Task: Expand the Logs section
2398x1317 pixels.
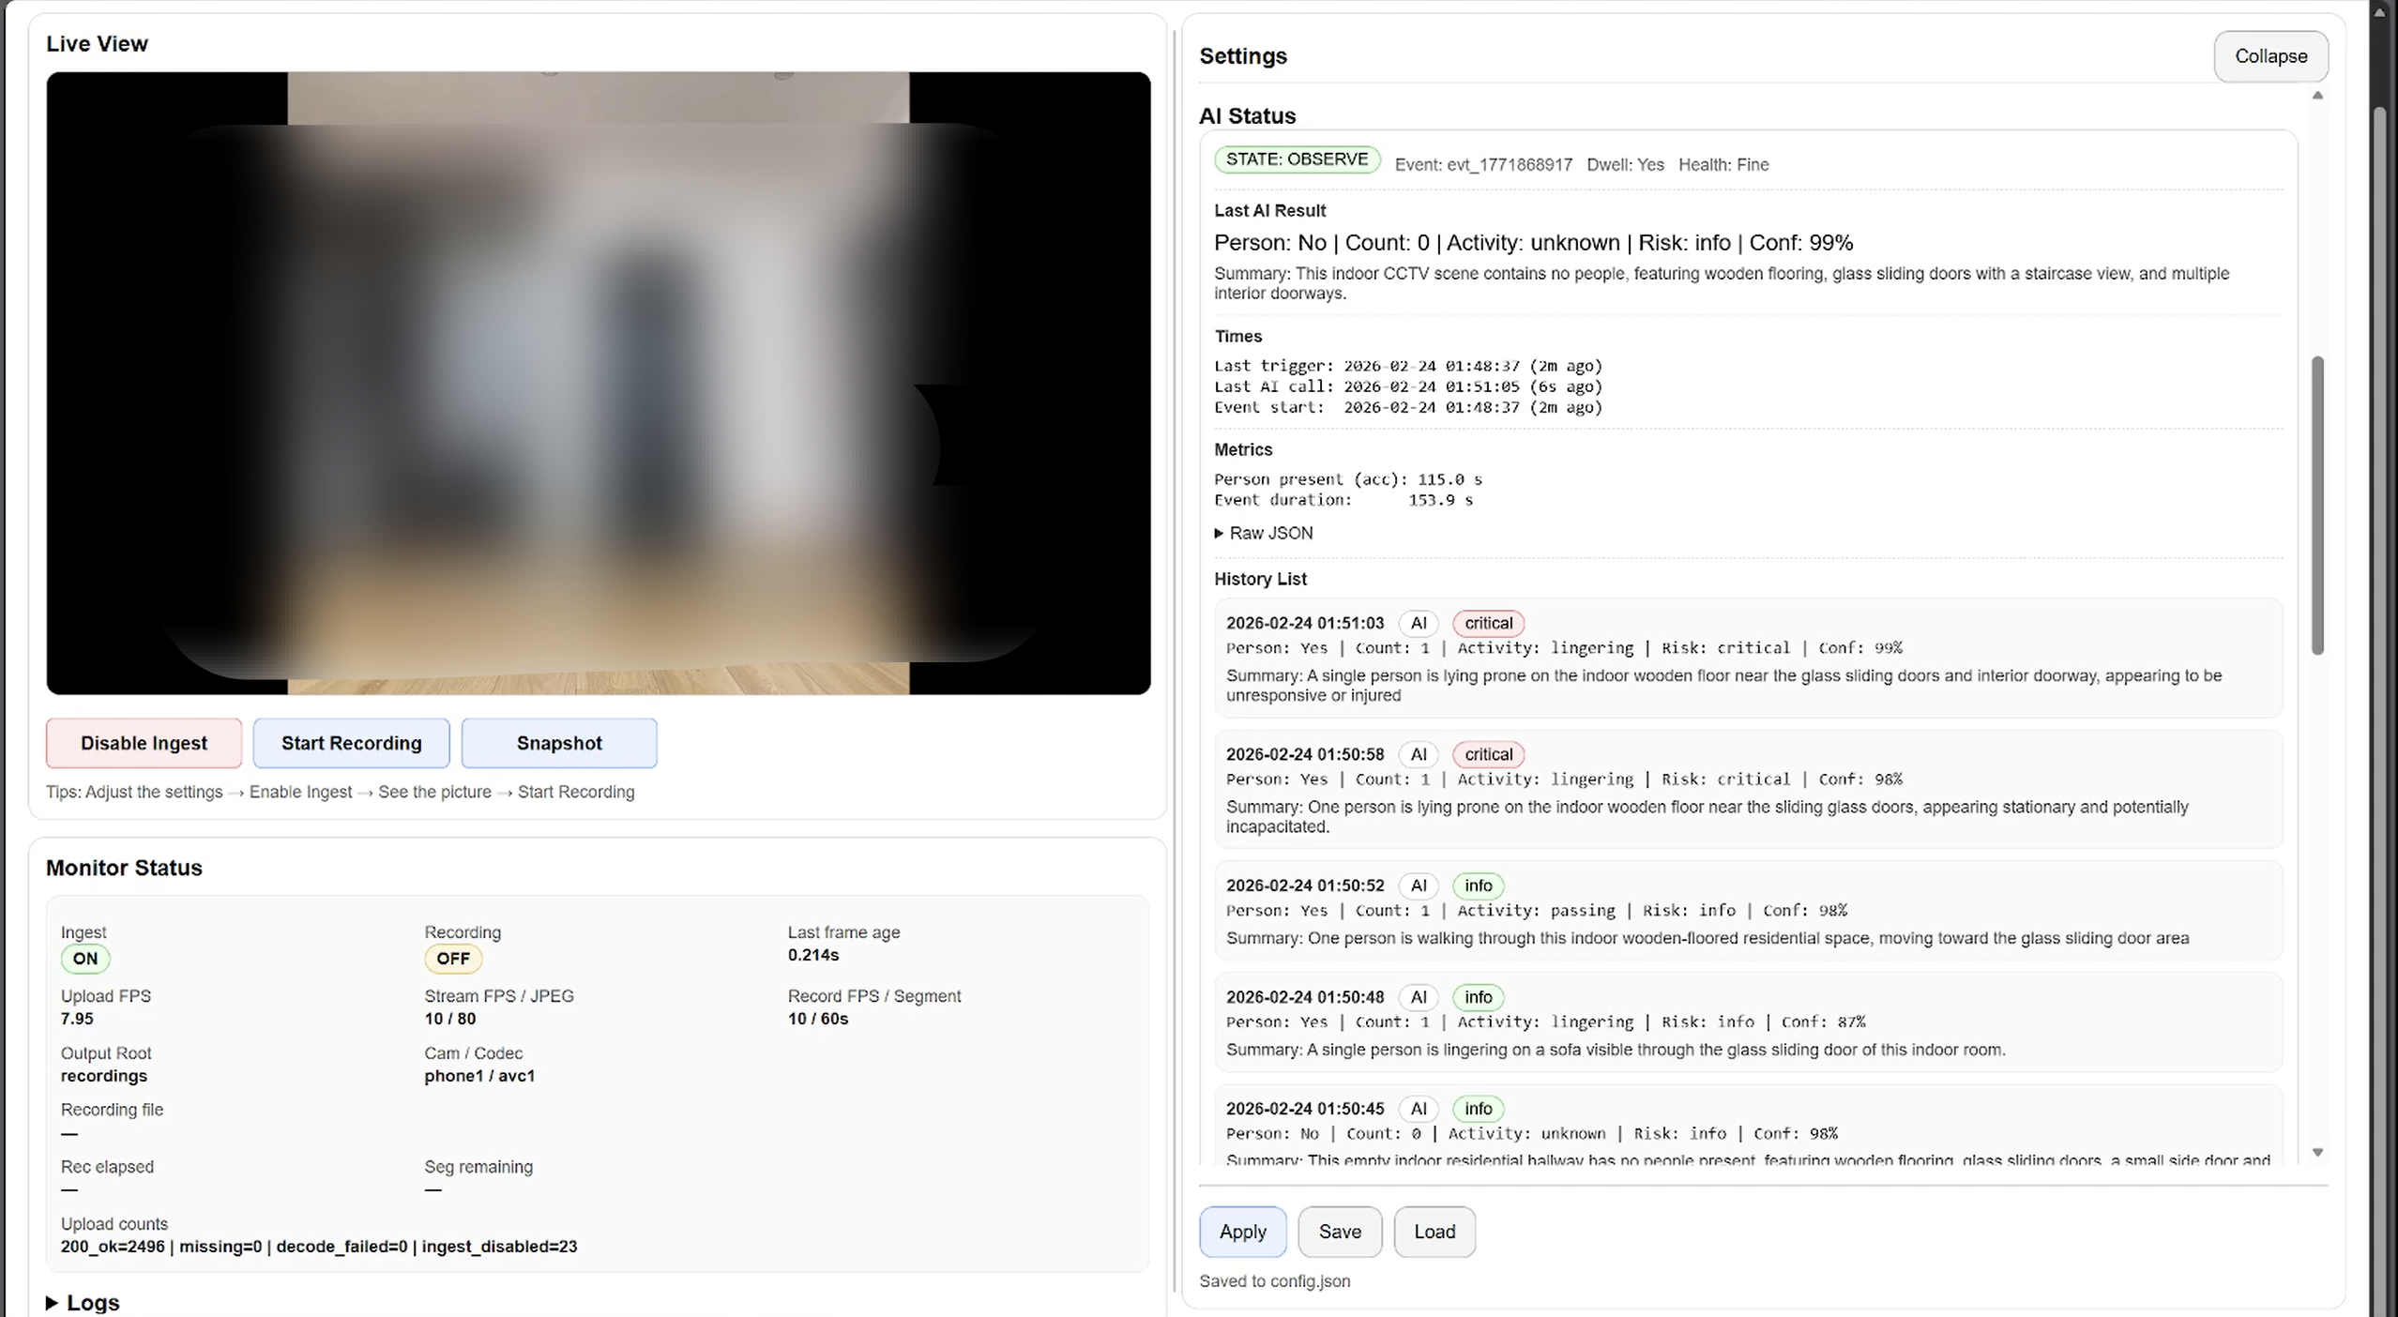Action: [x=90, y=1302]
